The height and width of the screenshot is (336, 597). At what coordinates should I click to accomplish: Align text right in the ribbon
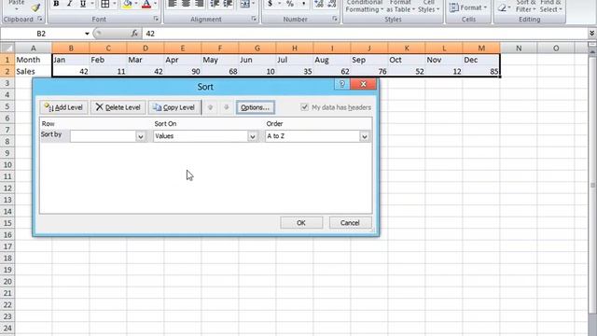click(x=199, y=4)
